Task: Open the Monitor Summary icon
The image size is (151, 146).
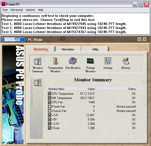Action: pos(38,61)
